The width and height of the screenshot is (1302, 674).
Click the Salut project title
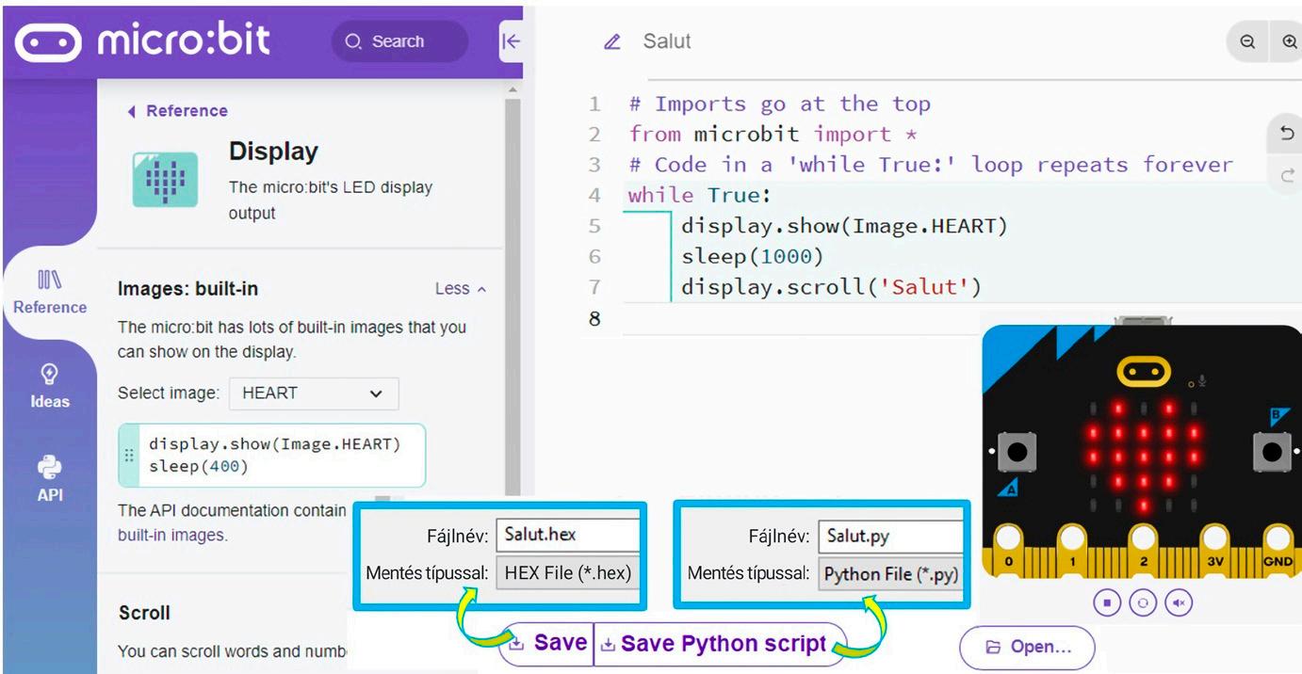tap(667, 41)
